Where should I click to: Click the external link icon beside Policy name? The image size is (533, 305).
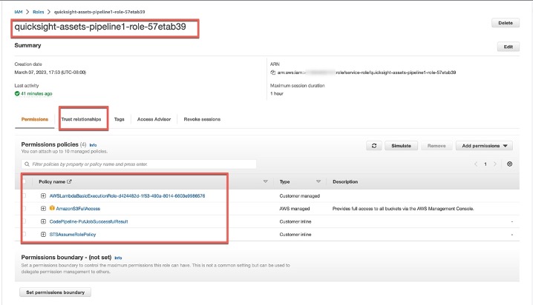click(x=69, y=181)
